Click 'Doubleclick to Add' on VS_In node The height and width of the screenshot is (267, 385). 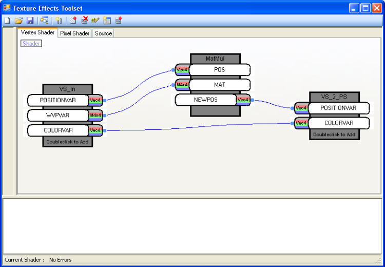[x=68, y=142]
